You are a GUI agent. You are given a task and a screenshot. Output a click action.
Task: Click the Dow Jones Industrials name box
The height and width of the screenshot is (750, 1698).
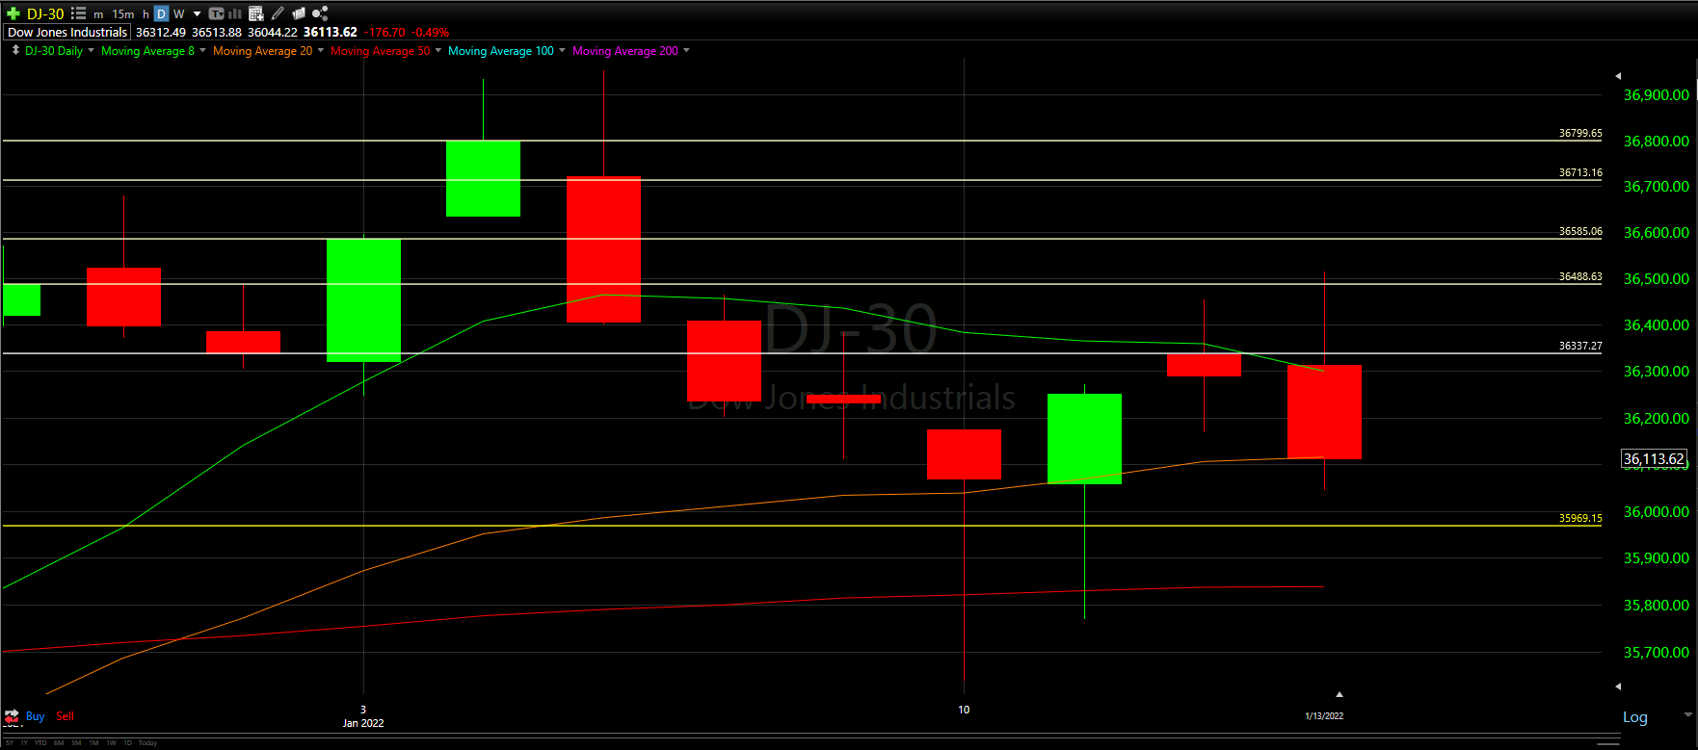click(x=66, y=32)
